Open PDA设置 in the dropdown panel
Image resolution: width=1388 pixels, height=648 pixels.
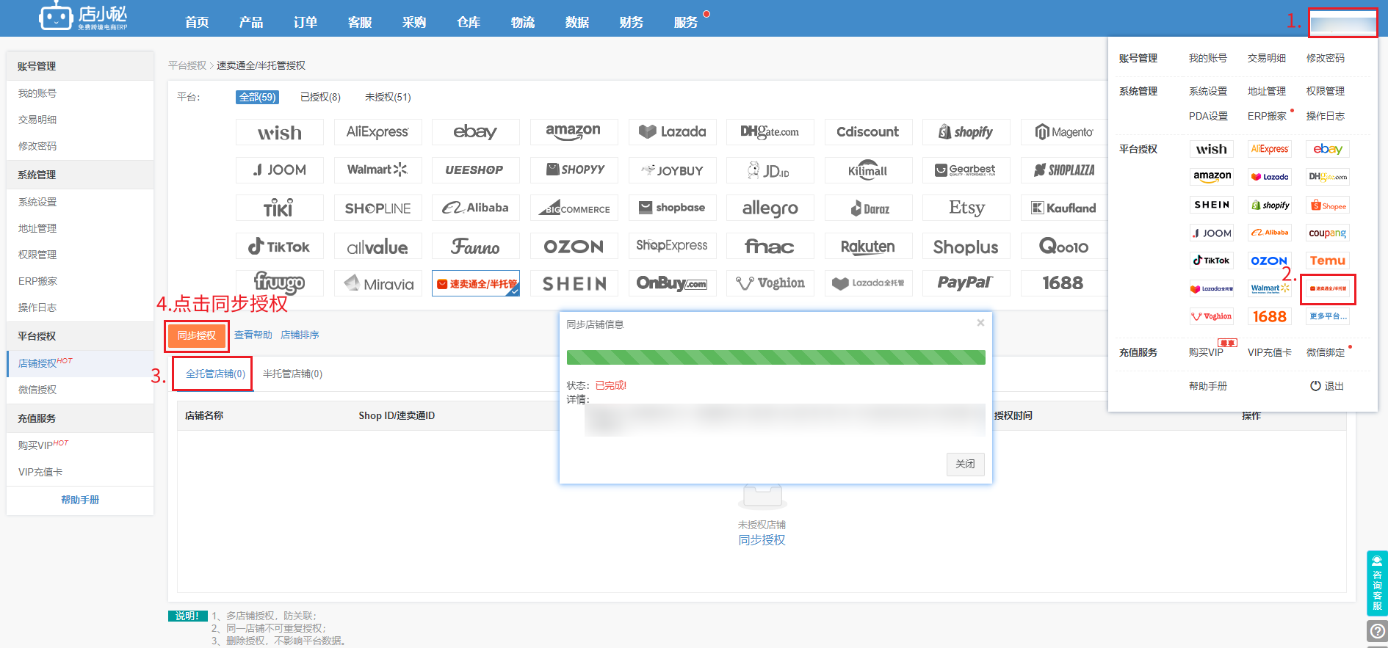coord(1208,116)
